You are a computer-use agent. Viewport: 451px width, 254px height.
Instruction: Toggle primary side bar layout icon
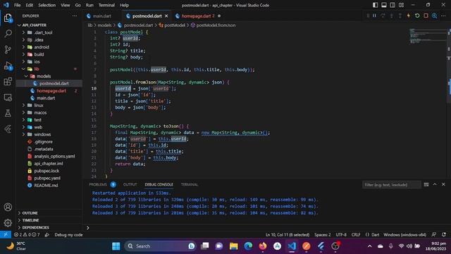[375, 5]
